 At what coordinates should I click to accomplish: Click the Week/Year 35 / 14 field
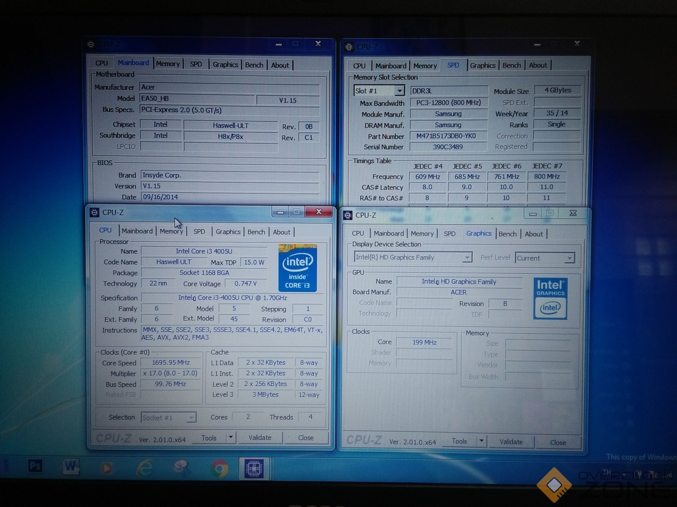[557, 113]
